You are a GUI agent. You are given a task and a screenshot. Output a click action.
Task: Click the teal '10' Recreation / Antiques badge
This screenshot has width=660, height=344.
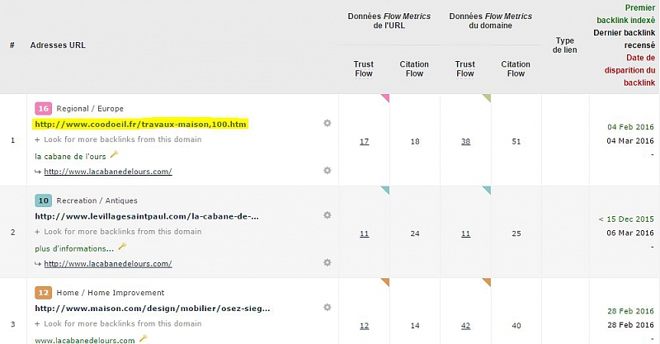43,200
